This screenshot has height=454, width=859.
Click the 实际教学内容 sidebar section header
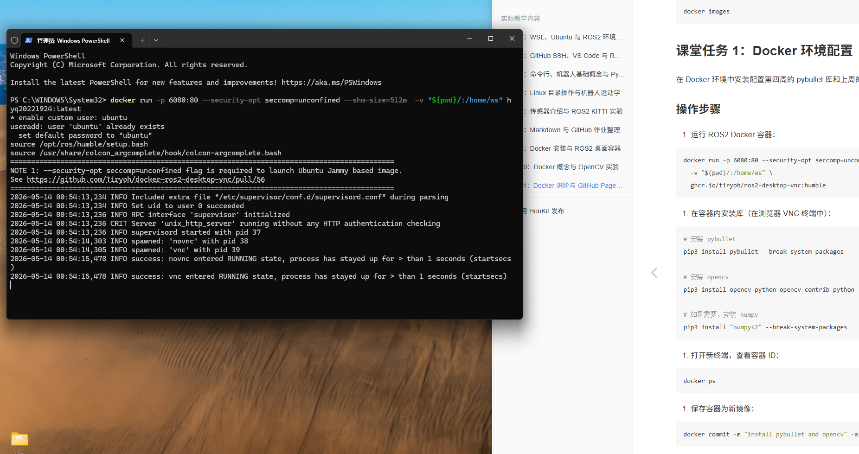tap(520, 19)
